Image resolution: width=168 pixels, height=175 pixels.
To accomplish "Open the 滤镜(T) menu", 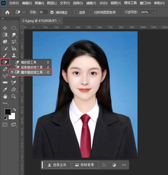I will pyautogui.click(x=91, y=3).
